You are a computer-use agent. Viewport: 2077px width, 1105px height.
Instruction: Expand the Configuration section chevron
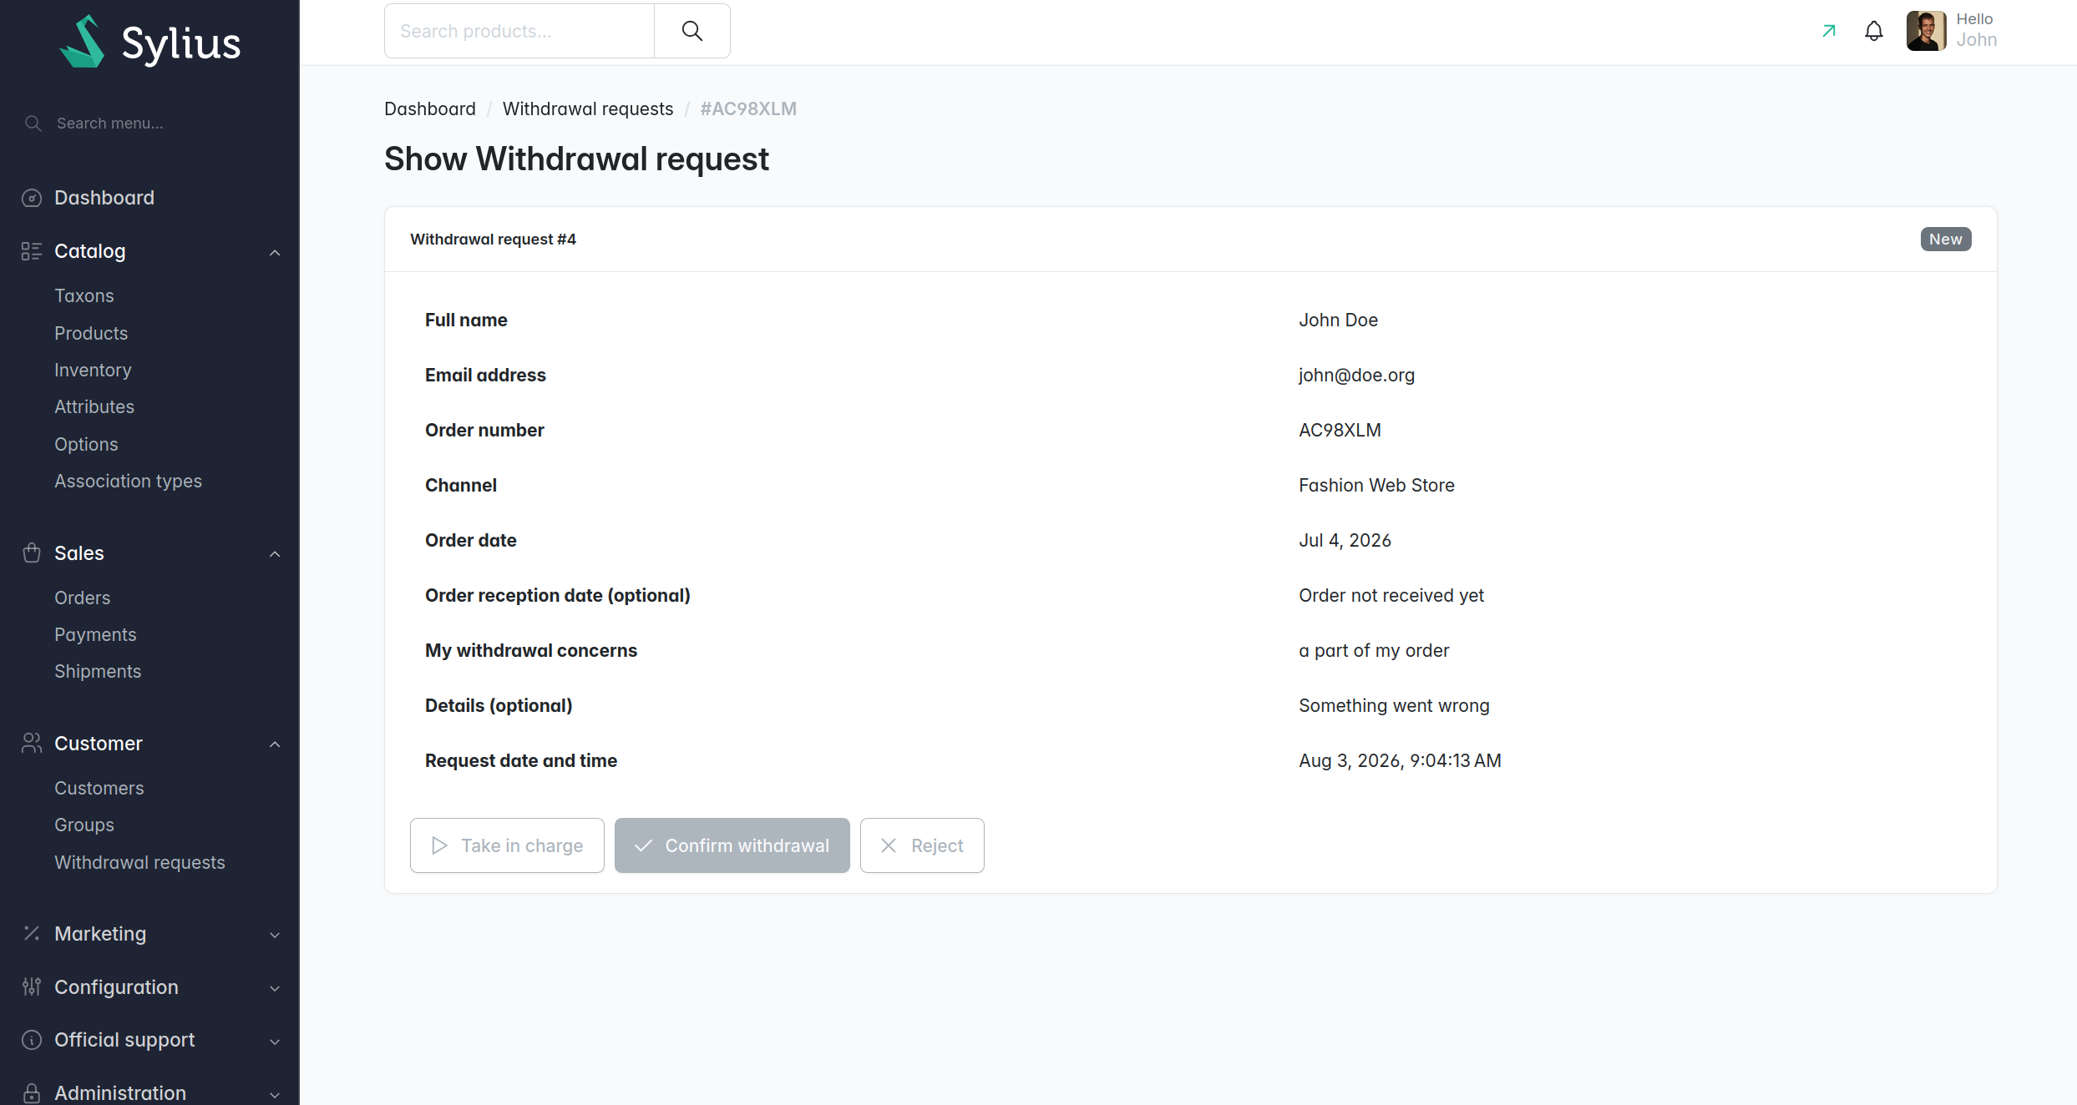[275, 988]
